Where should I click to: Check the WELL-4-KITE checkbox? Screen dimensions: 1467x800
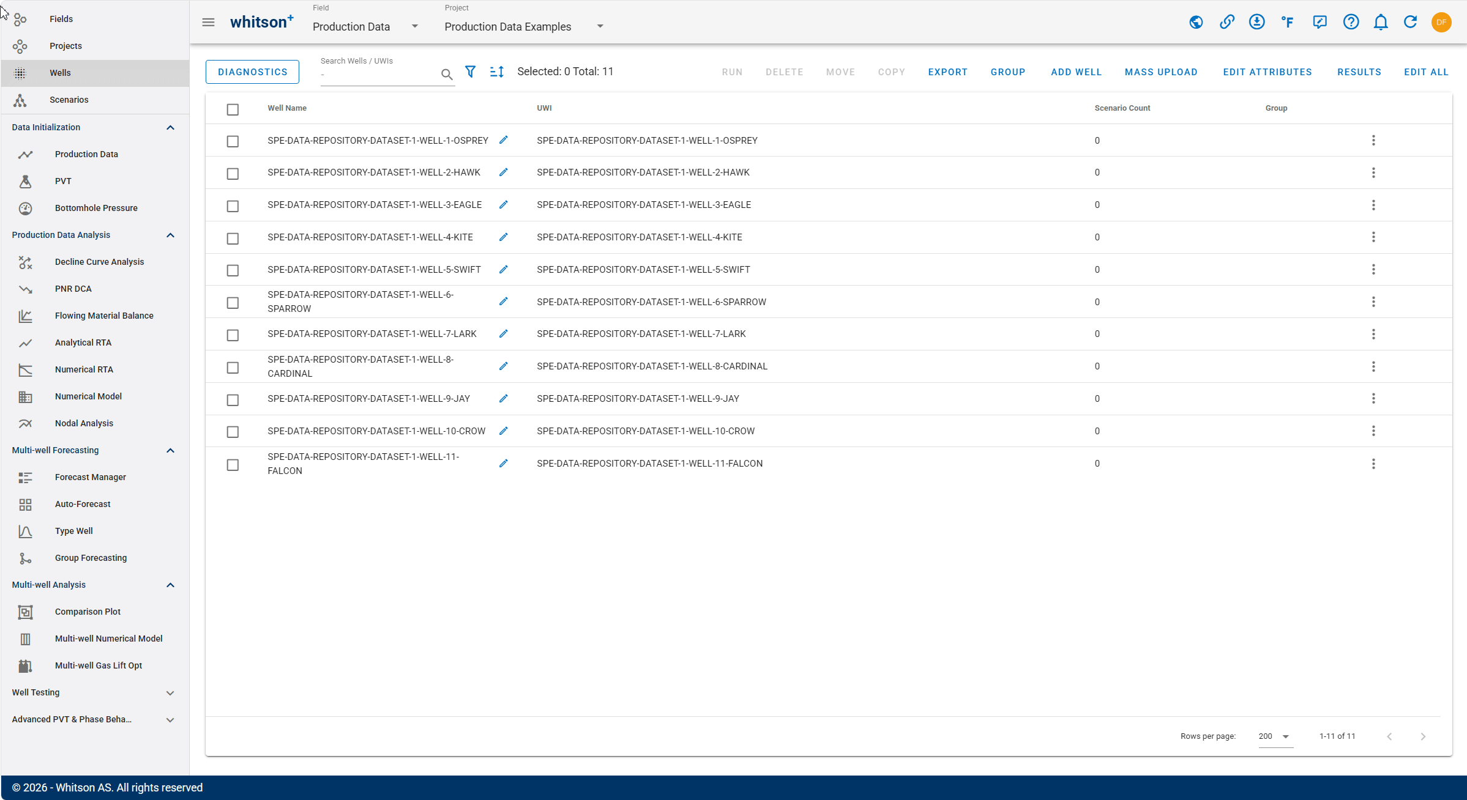pos(233,239)
